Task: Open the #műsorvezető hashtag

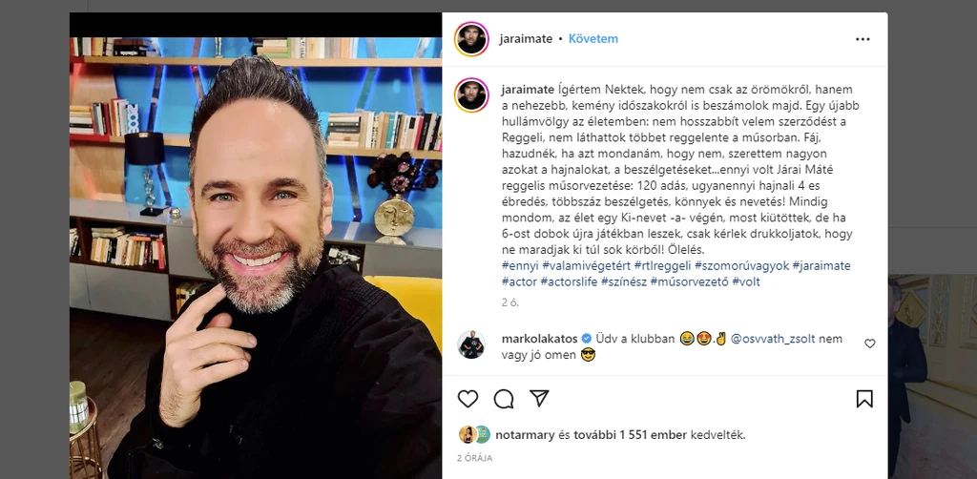Action: click(x=689, y=282)
